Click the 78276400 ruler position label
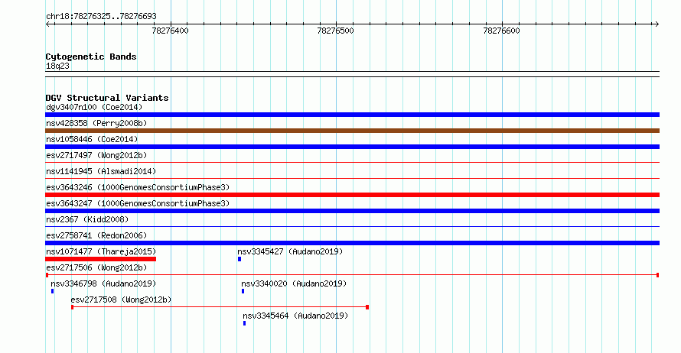Image resolution: width=681 pixels, height=353 pixels. click(170, 31)
